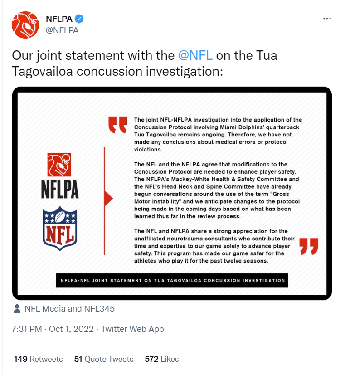Click the black joint statement caption banner
Screen dimensions: 345x375
click(x=172, y=280)
